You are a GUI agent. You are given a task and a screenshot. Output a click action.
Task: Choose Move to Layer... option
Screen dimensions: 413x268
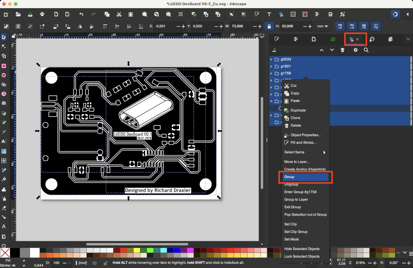click(x=305, y=162)
